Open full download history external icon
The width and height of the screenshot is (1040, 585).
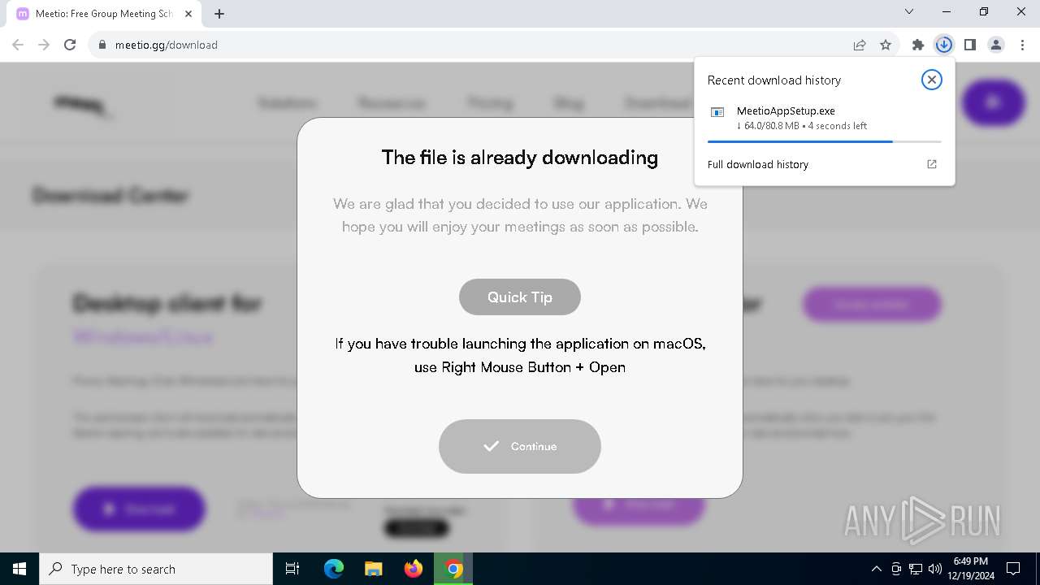(x=932, y=164)
